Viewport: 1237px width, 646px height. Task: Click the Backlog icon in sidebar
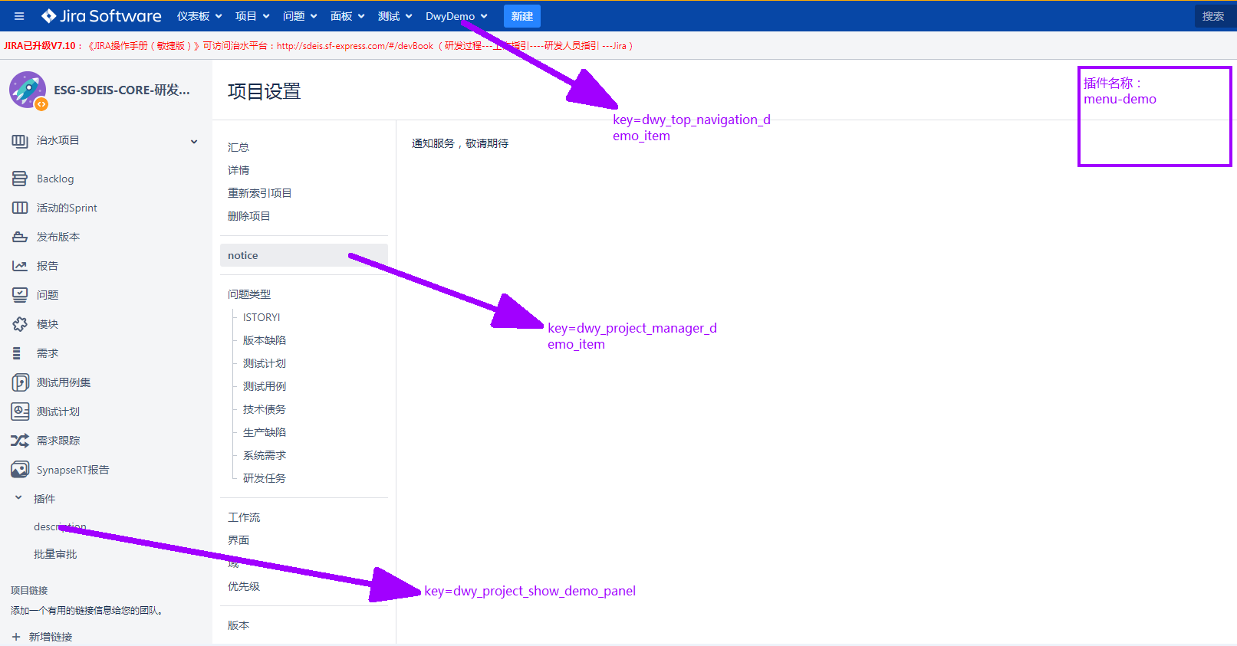[x=20, y=179]
